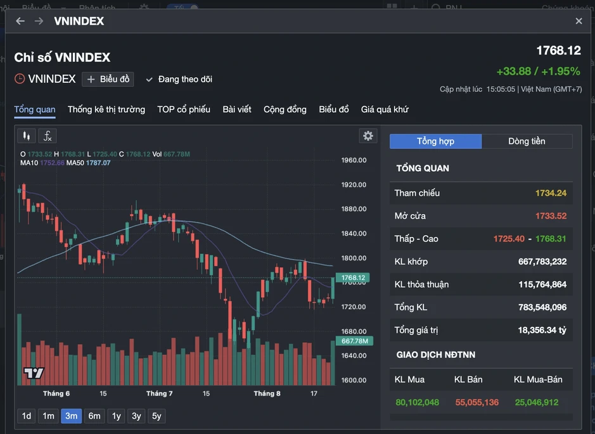Add chart with the Biểu đồ button
The image size is (595, 434).
pos(108,79)
